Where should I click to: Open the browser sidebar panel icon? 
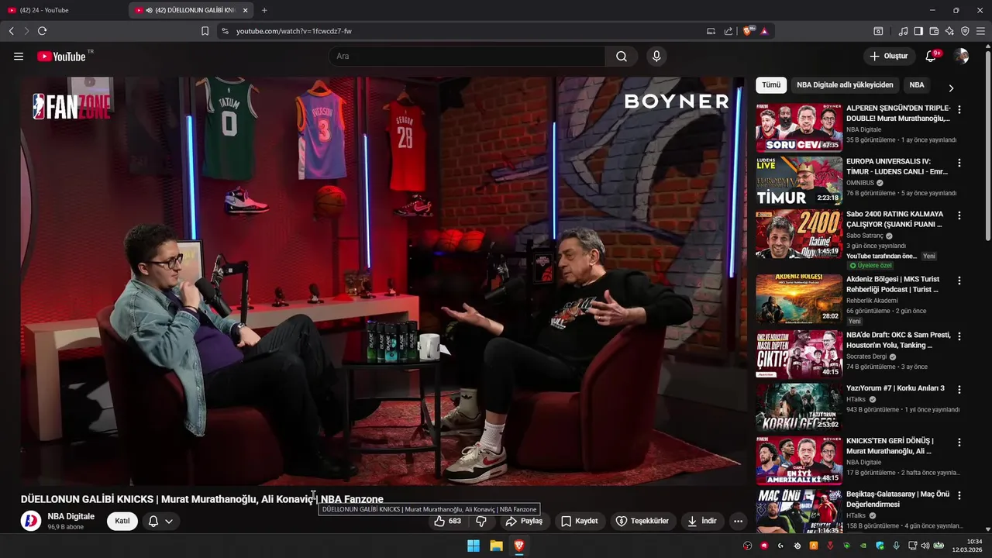click(918, 31)
